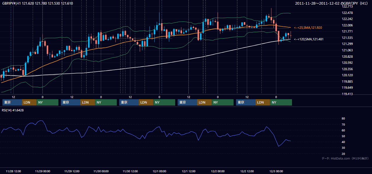Image resolution: width=372 pixels, height=174 pixels.
Task: Click the rightmost LDN session box
Action: tap(263, 102)
